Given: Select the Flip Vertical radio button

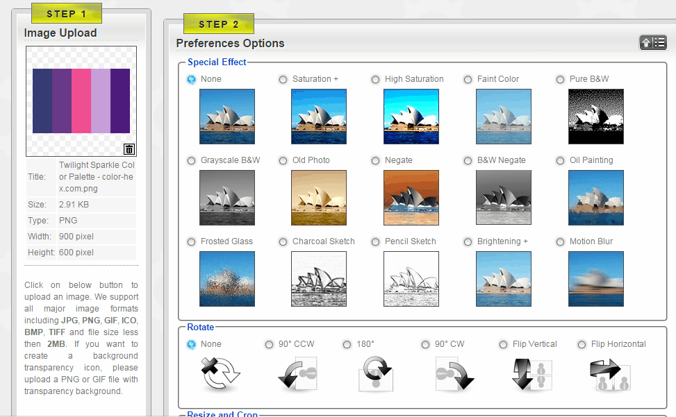Looking at the screenshot, I should [x=503, y=345].
